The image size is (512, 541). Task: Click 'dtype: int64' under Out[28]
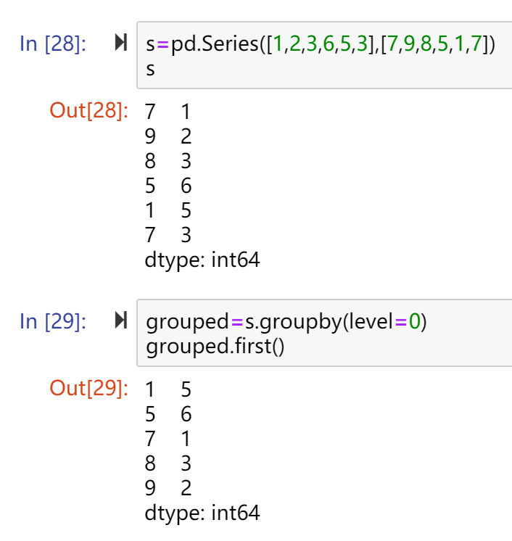click(x=202, y=260)
